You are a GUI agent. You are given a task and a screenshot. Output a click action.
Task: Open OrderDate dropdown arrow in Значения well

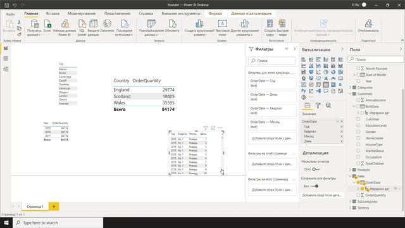tap(337, 122)
